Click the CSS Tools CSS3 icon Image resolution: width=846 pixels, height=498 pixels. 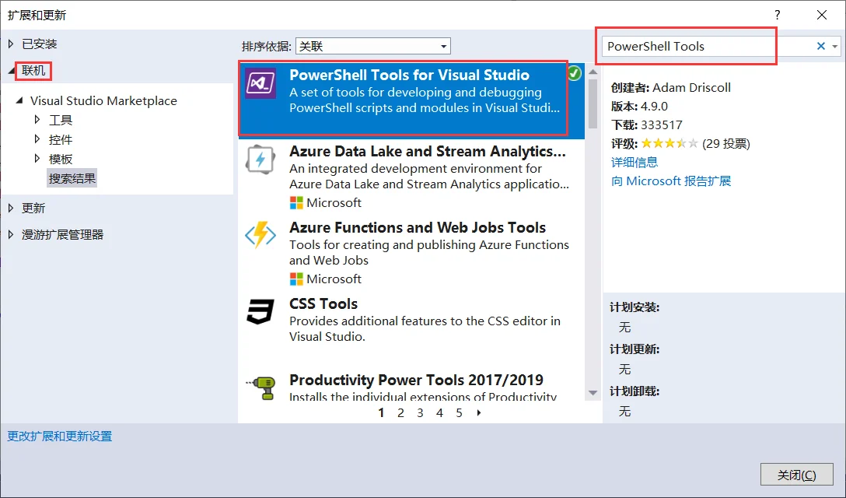pyautogui.click(x=260, y=311)
